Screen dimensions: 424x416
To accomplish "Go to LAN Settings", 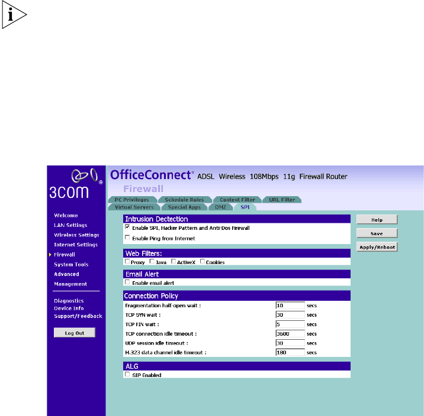I will tap(70, 225).
